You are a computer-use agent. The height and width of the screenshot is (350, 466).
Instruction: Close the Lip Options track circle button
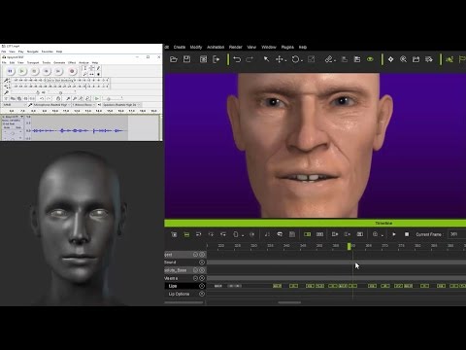coord(202,294)
